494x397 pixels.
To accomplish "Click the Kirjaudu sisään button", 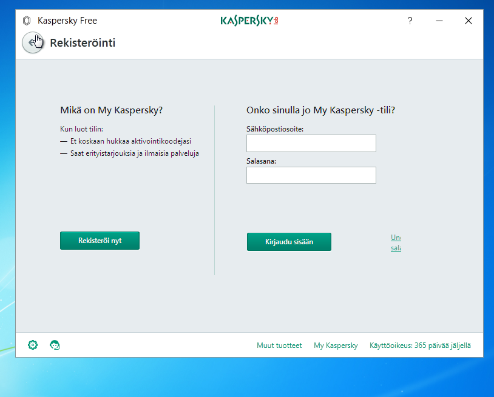I will 289,242.
